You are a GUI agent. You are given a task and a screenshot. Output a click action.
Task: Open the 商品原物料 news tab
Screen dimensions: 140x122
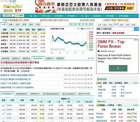click(x=38, y=58)
